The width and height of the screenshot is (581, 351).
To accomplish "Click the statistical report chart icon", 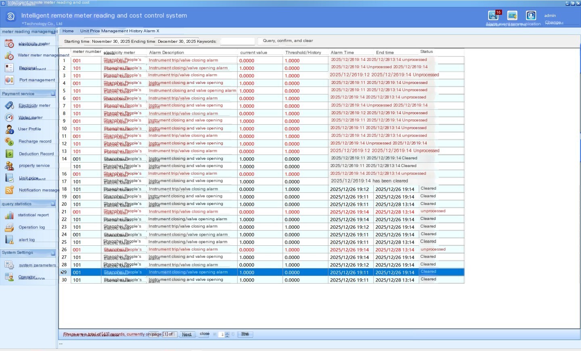I will 9,215.
